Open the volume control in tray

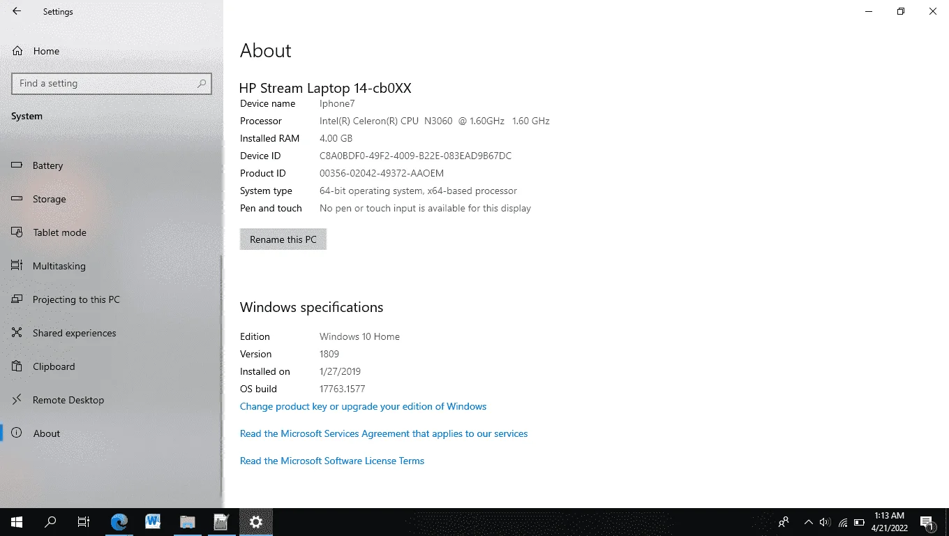click(825, 522)
